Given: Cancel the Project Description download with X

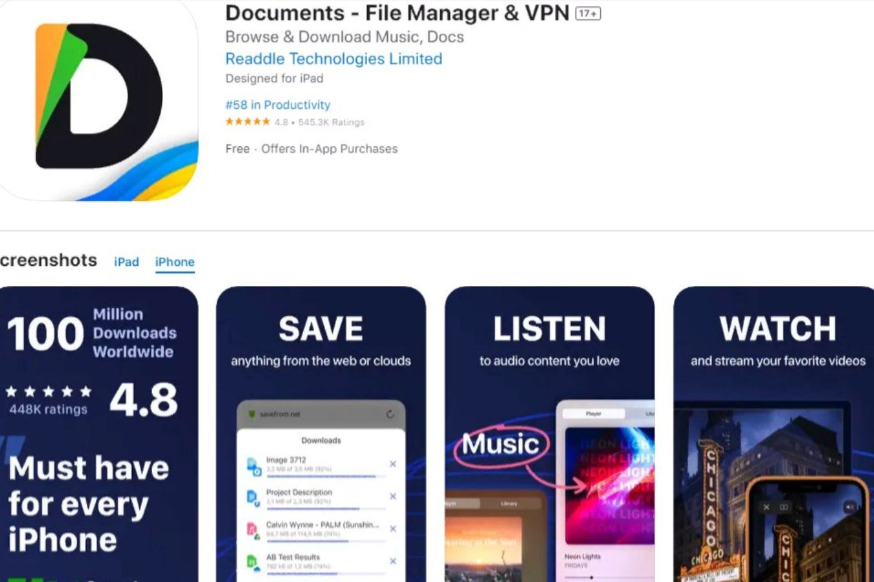Looking at the screenshot, I should [393, 496].
